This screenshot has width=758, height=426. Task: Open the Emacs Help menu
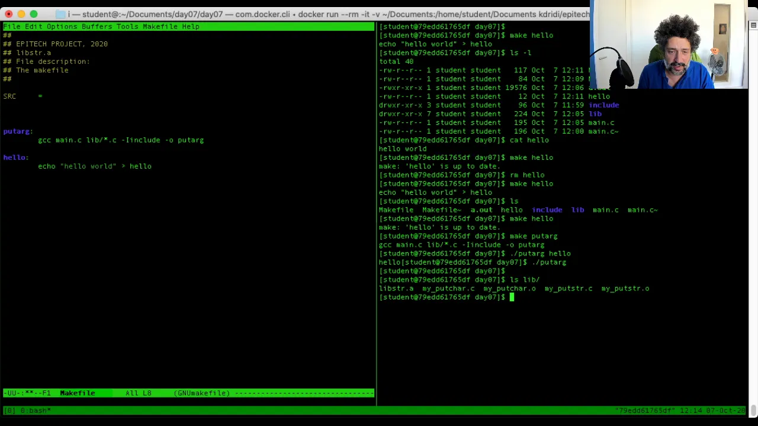click(x=191, y=27)
